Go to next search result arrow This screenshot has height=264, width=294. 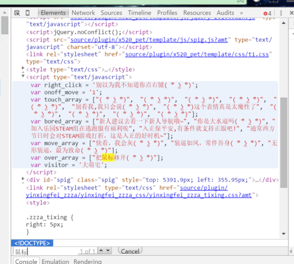click(x=108, y=251)
